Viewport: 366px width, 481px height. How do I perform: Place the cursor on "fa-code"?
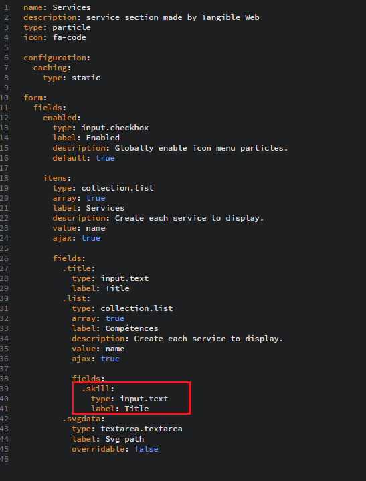click(x=69, y=37)
